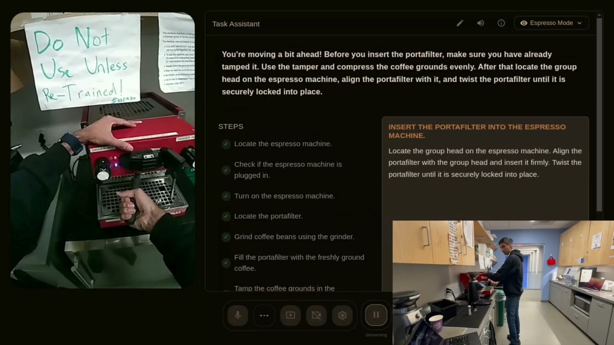This screenshot has width=614, height=345.
Task: Open the info circle icon
Action: (501, 23)
